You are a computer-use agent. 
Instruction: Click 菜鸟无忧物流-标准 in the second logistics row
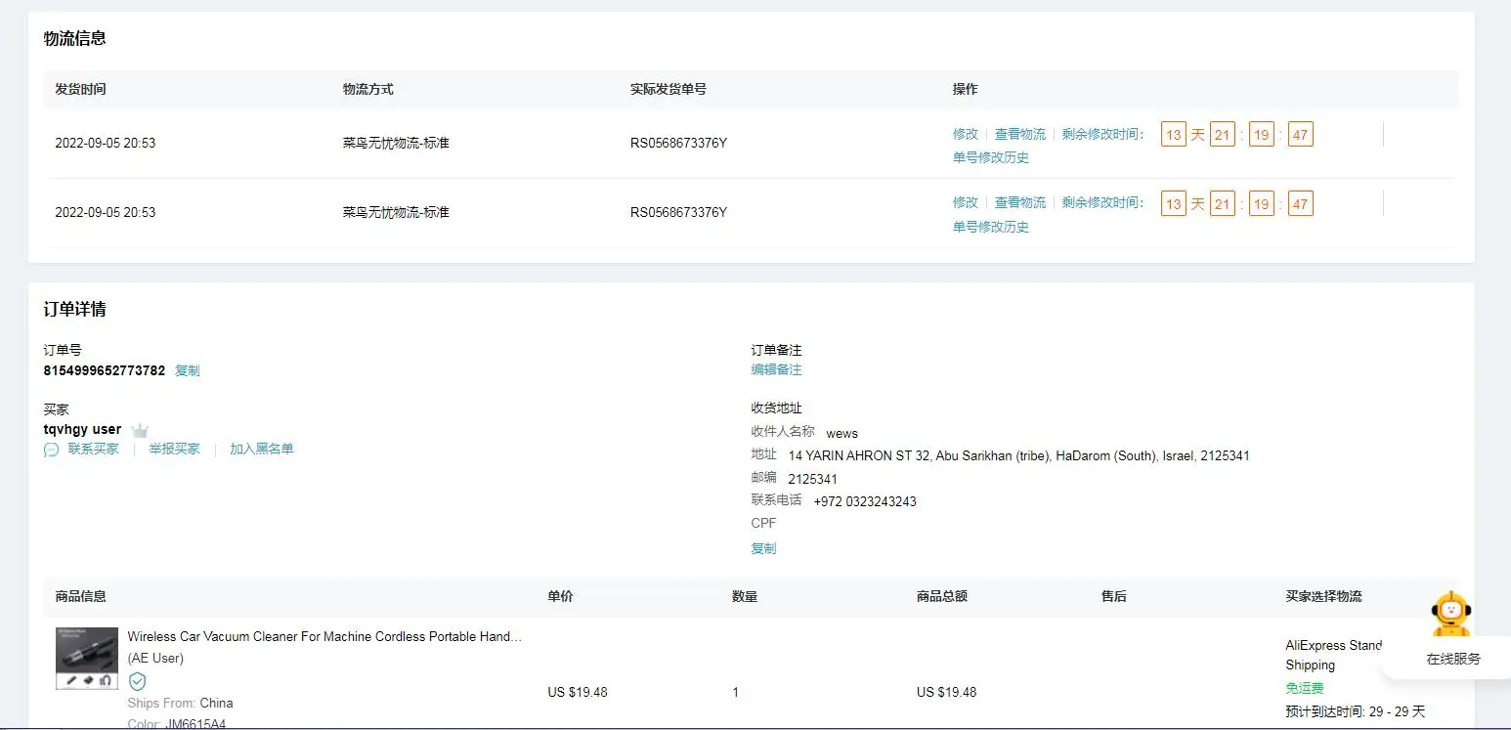click(x=396, y=212)
